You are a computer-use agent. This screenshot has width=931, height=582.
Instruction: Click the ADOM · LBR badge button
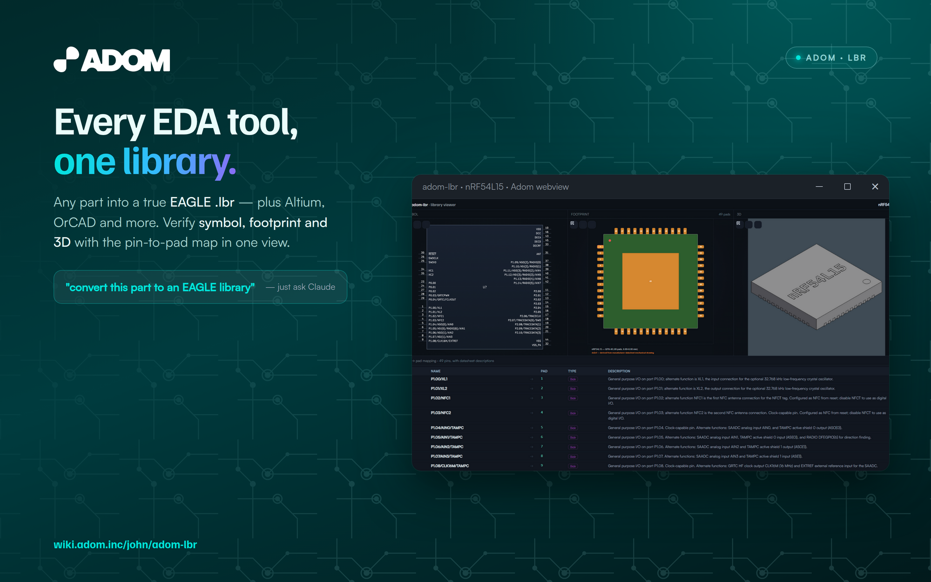point(831,58)
